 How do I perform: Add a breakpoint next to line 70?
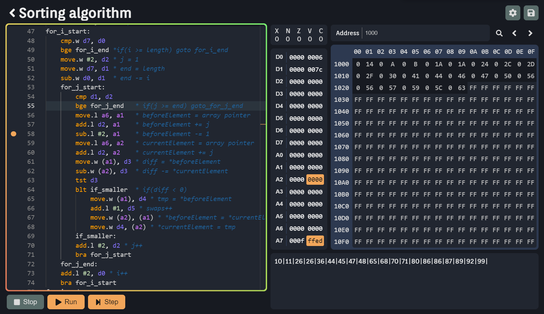14,245
